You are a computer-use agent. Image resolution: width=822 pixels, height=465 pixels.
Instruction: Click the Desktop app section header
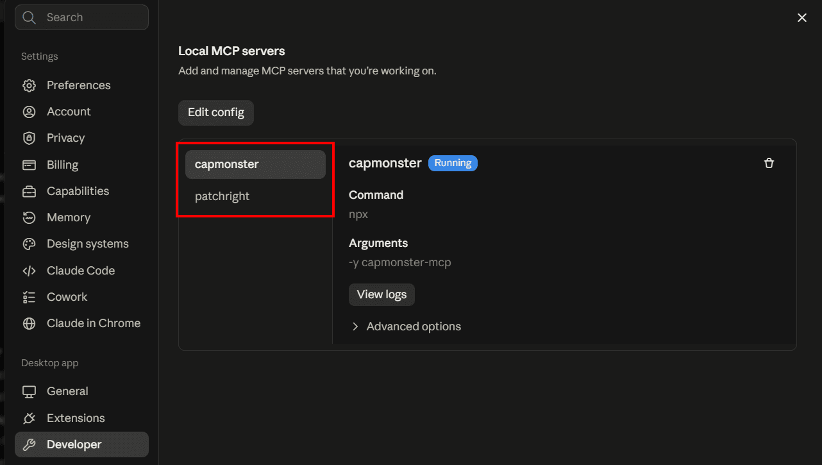pyautogui.click(x=49, y=363)
